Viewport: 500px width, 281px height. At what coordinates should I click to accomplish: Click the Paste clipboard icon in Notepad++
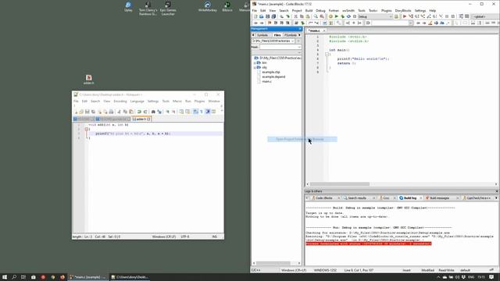[x=131, y=112]
